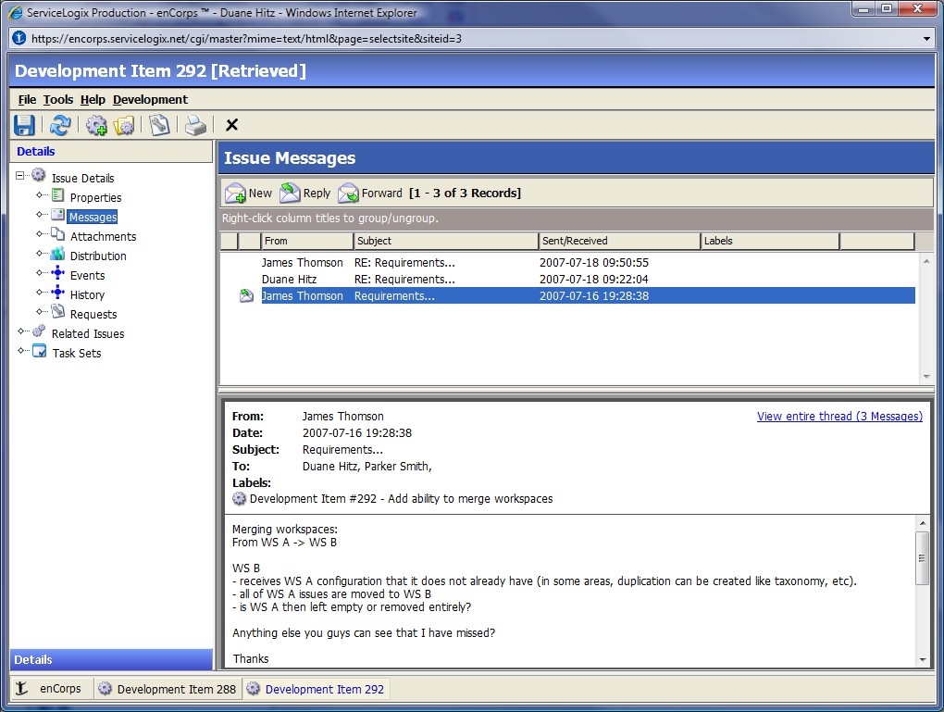Open the Development menu
This screenshot has width=944, height=712.
[151, 100]
